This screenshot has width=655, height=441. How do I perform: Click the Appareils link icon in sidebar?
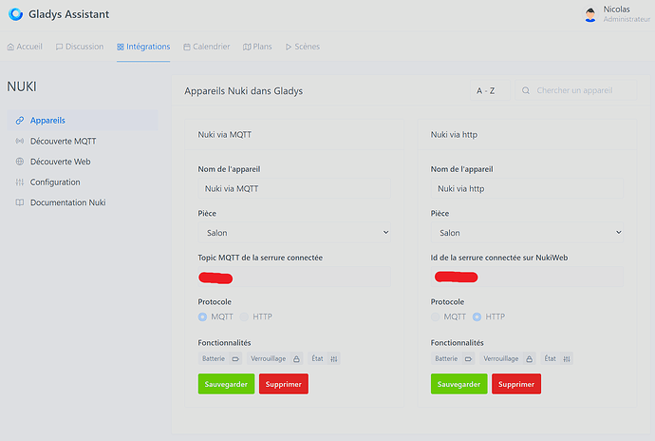[20, 121]
